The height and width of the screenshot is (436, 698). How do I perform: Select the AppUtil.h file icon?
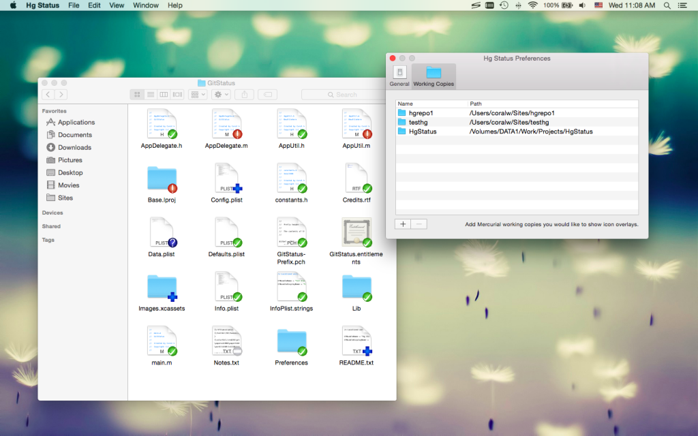(x=292, y=124)
